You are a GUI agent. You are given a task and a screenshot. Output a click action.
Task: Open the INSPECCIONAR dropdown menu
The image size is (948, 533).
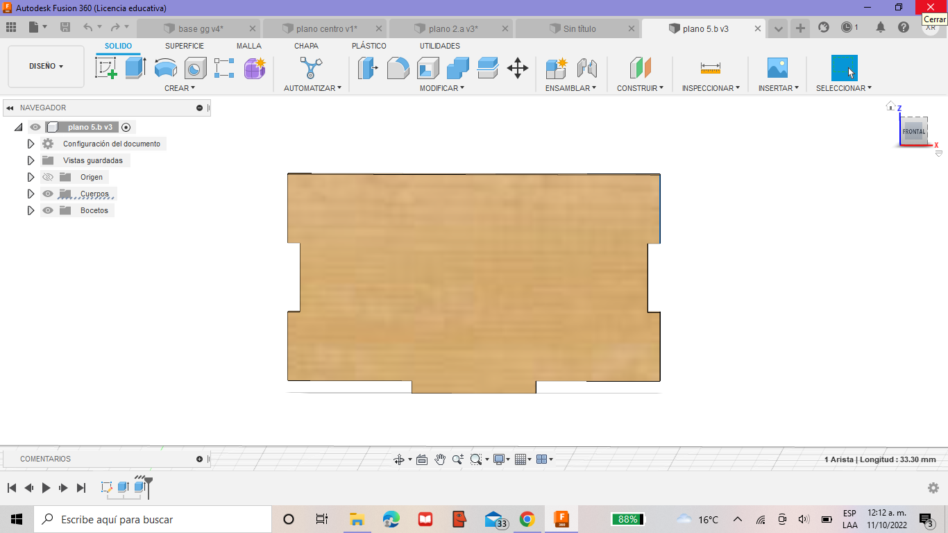(x=711, y=88)
